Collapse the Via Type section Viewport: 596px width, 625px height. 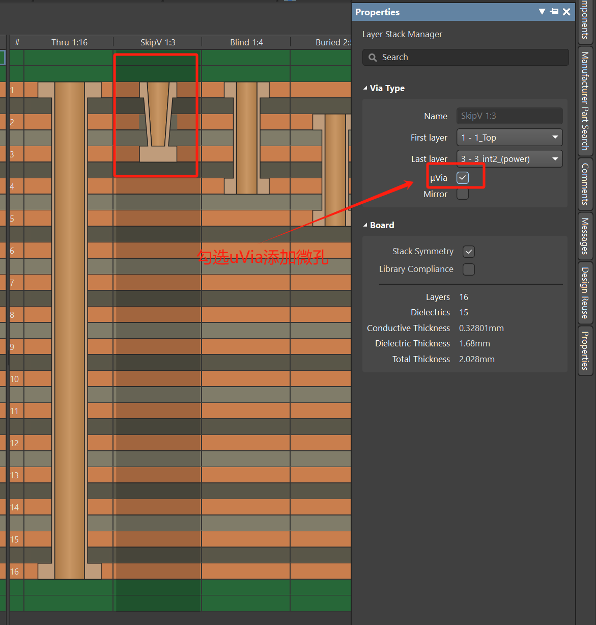(x=365, y=88)
